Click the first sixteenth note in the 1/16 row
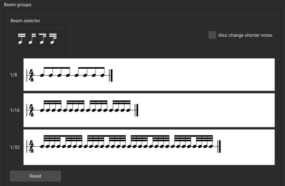This screenshot has width=285, height=186. tap(42, 110)
